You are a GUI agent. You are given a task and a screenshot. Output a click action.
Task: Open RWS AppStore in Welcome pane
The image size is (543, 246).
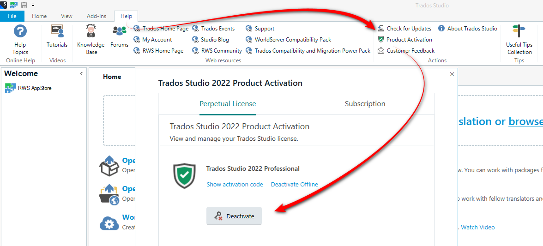click(28, 88)
